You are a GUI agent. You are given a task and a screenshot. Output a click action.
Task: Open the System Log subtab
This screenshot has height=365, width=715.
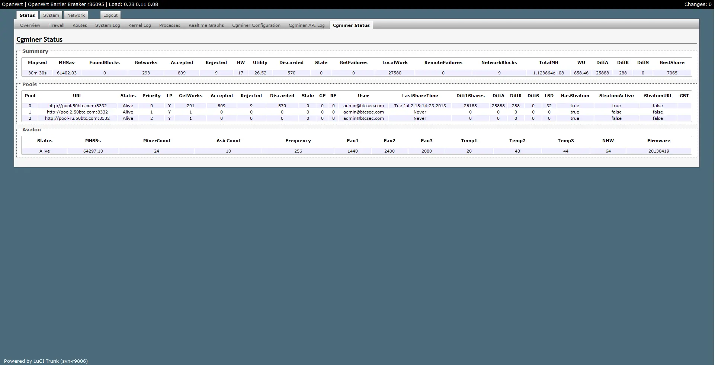coord(108,25)
